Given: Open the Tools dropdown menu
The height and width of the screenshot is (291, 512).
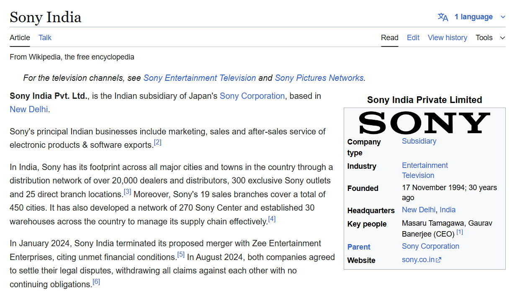Looking at the screenshot, I should [x=490, y=38].
